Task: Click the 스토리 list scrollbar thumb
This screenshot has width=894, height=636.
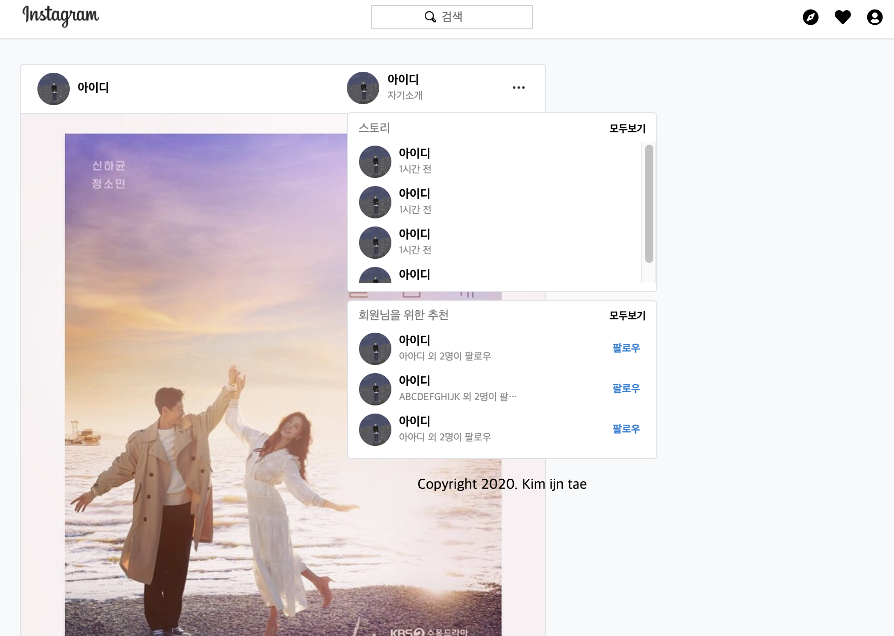Action: pyautogui.click(x=649, y=204)
